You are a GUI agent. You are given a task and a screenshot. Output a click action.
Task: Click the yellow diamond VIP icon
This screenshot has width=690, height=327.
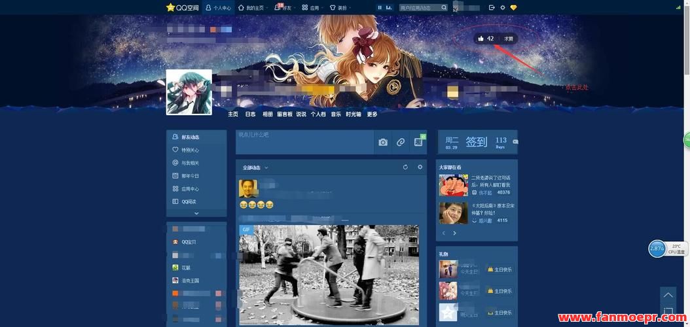pos(513,7)
